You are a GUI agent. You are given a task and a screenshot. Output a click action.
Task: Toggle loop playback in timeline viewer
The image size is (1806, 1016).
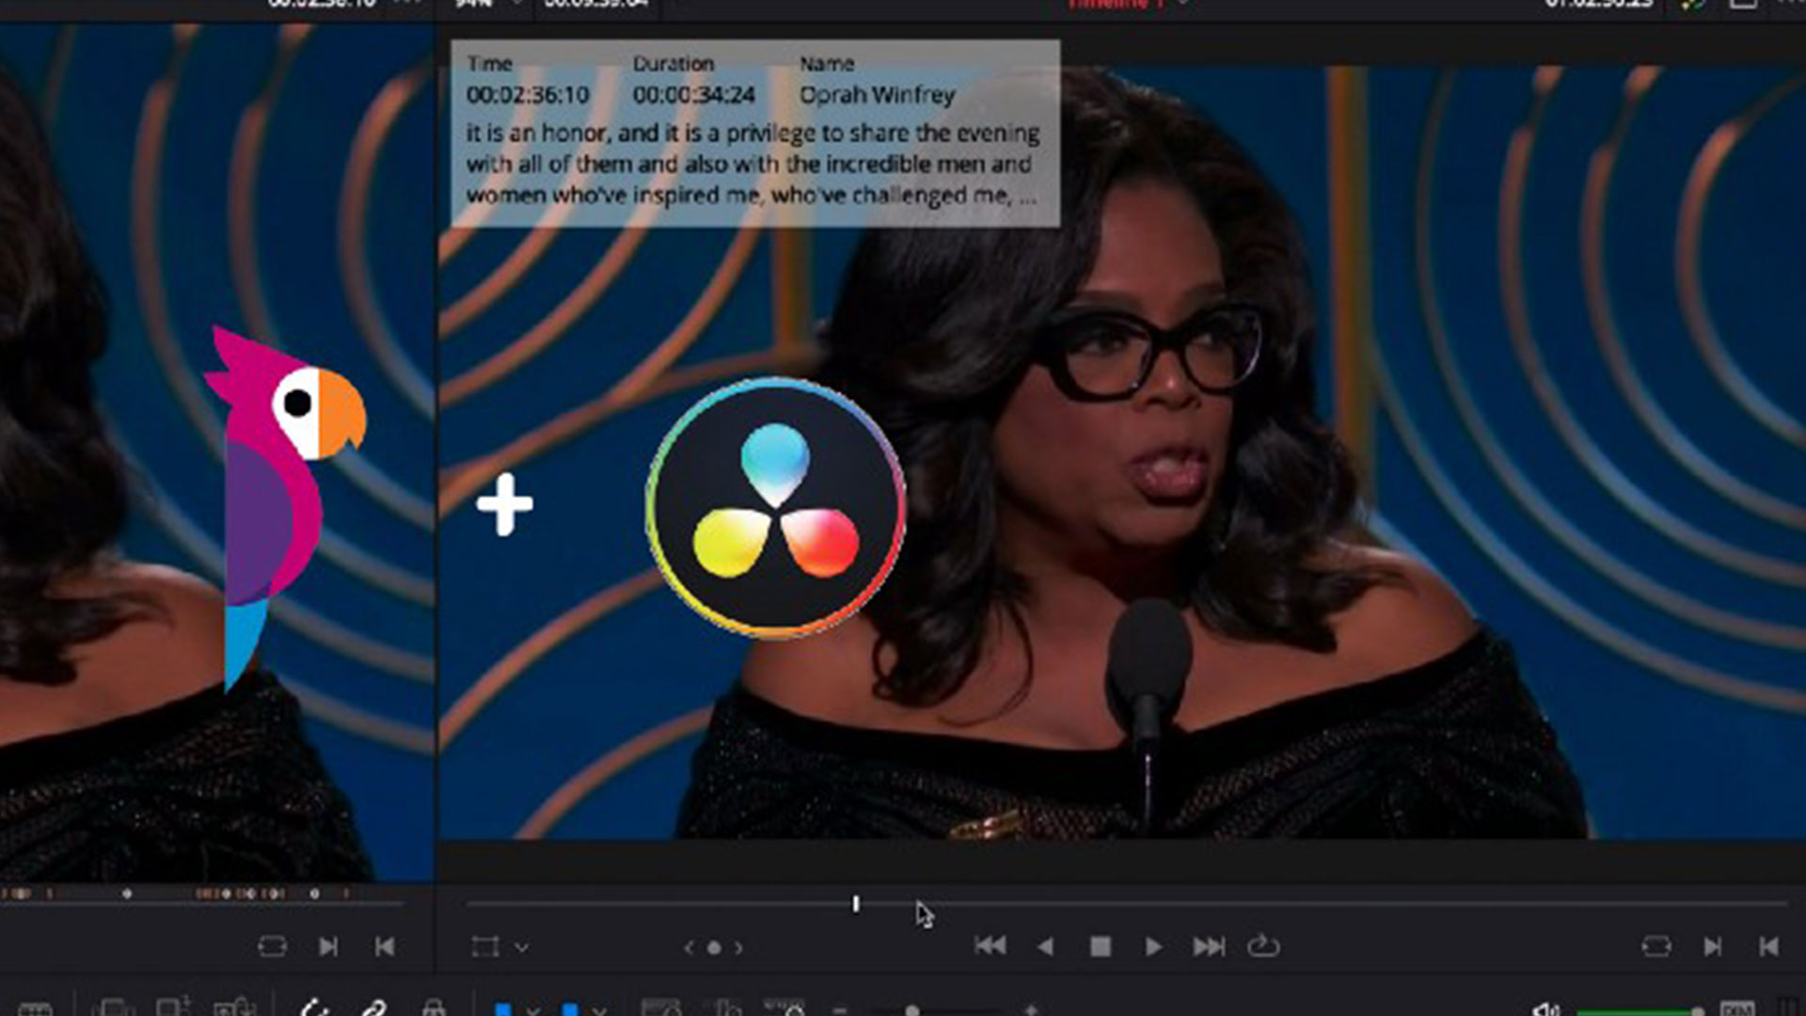1263,945
